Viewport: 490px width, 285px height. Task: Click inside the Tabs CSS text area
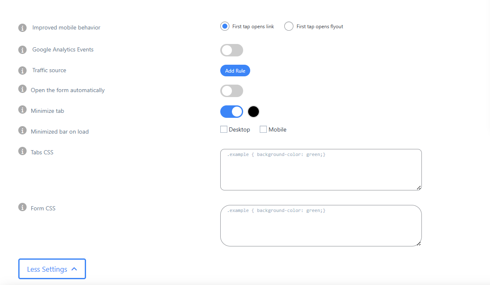(x=321, y=170)
